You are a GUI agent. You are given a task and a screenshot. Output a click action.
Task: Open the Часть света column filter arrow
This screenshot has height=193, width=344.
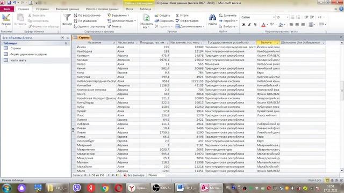click(x=137, y=43)
